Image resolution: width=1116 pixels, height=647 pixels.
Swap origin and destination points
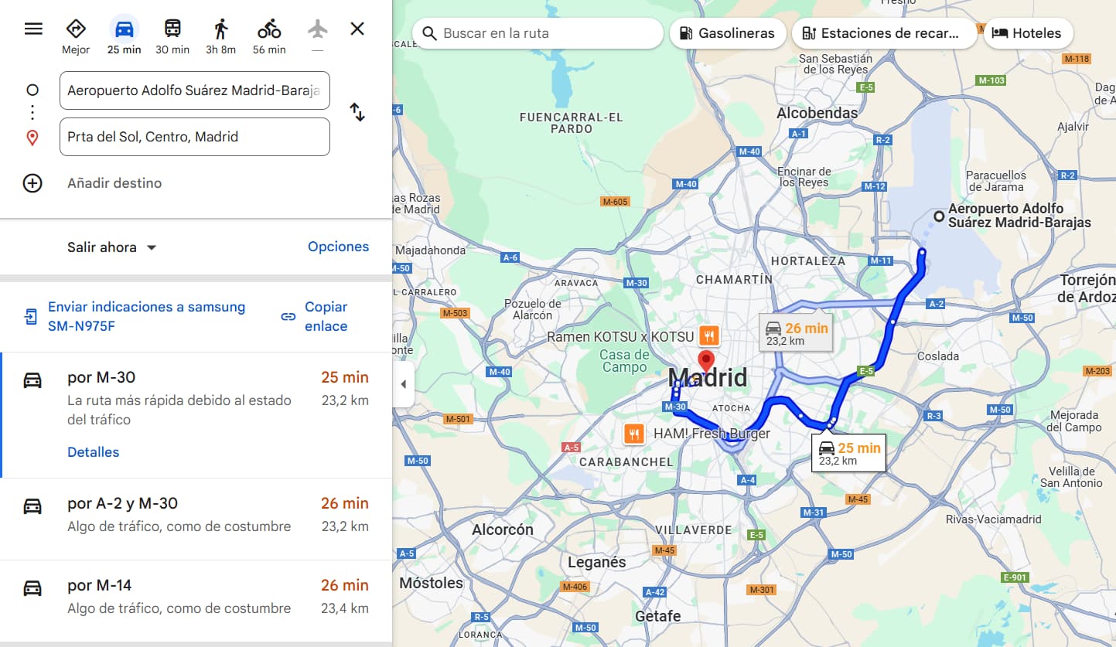click(357, 113)
